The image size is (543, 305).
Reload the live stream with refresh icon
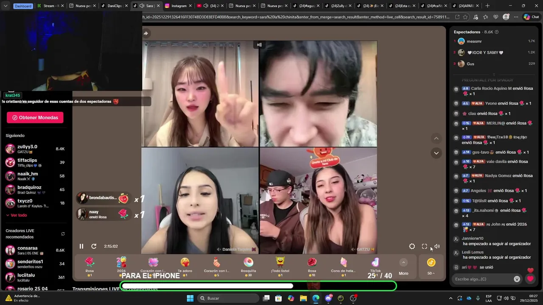point(94,246)
